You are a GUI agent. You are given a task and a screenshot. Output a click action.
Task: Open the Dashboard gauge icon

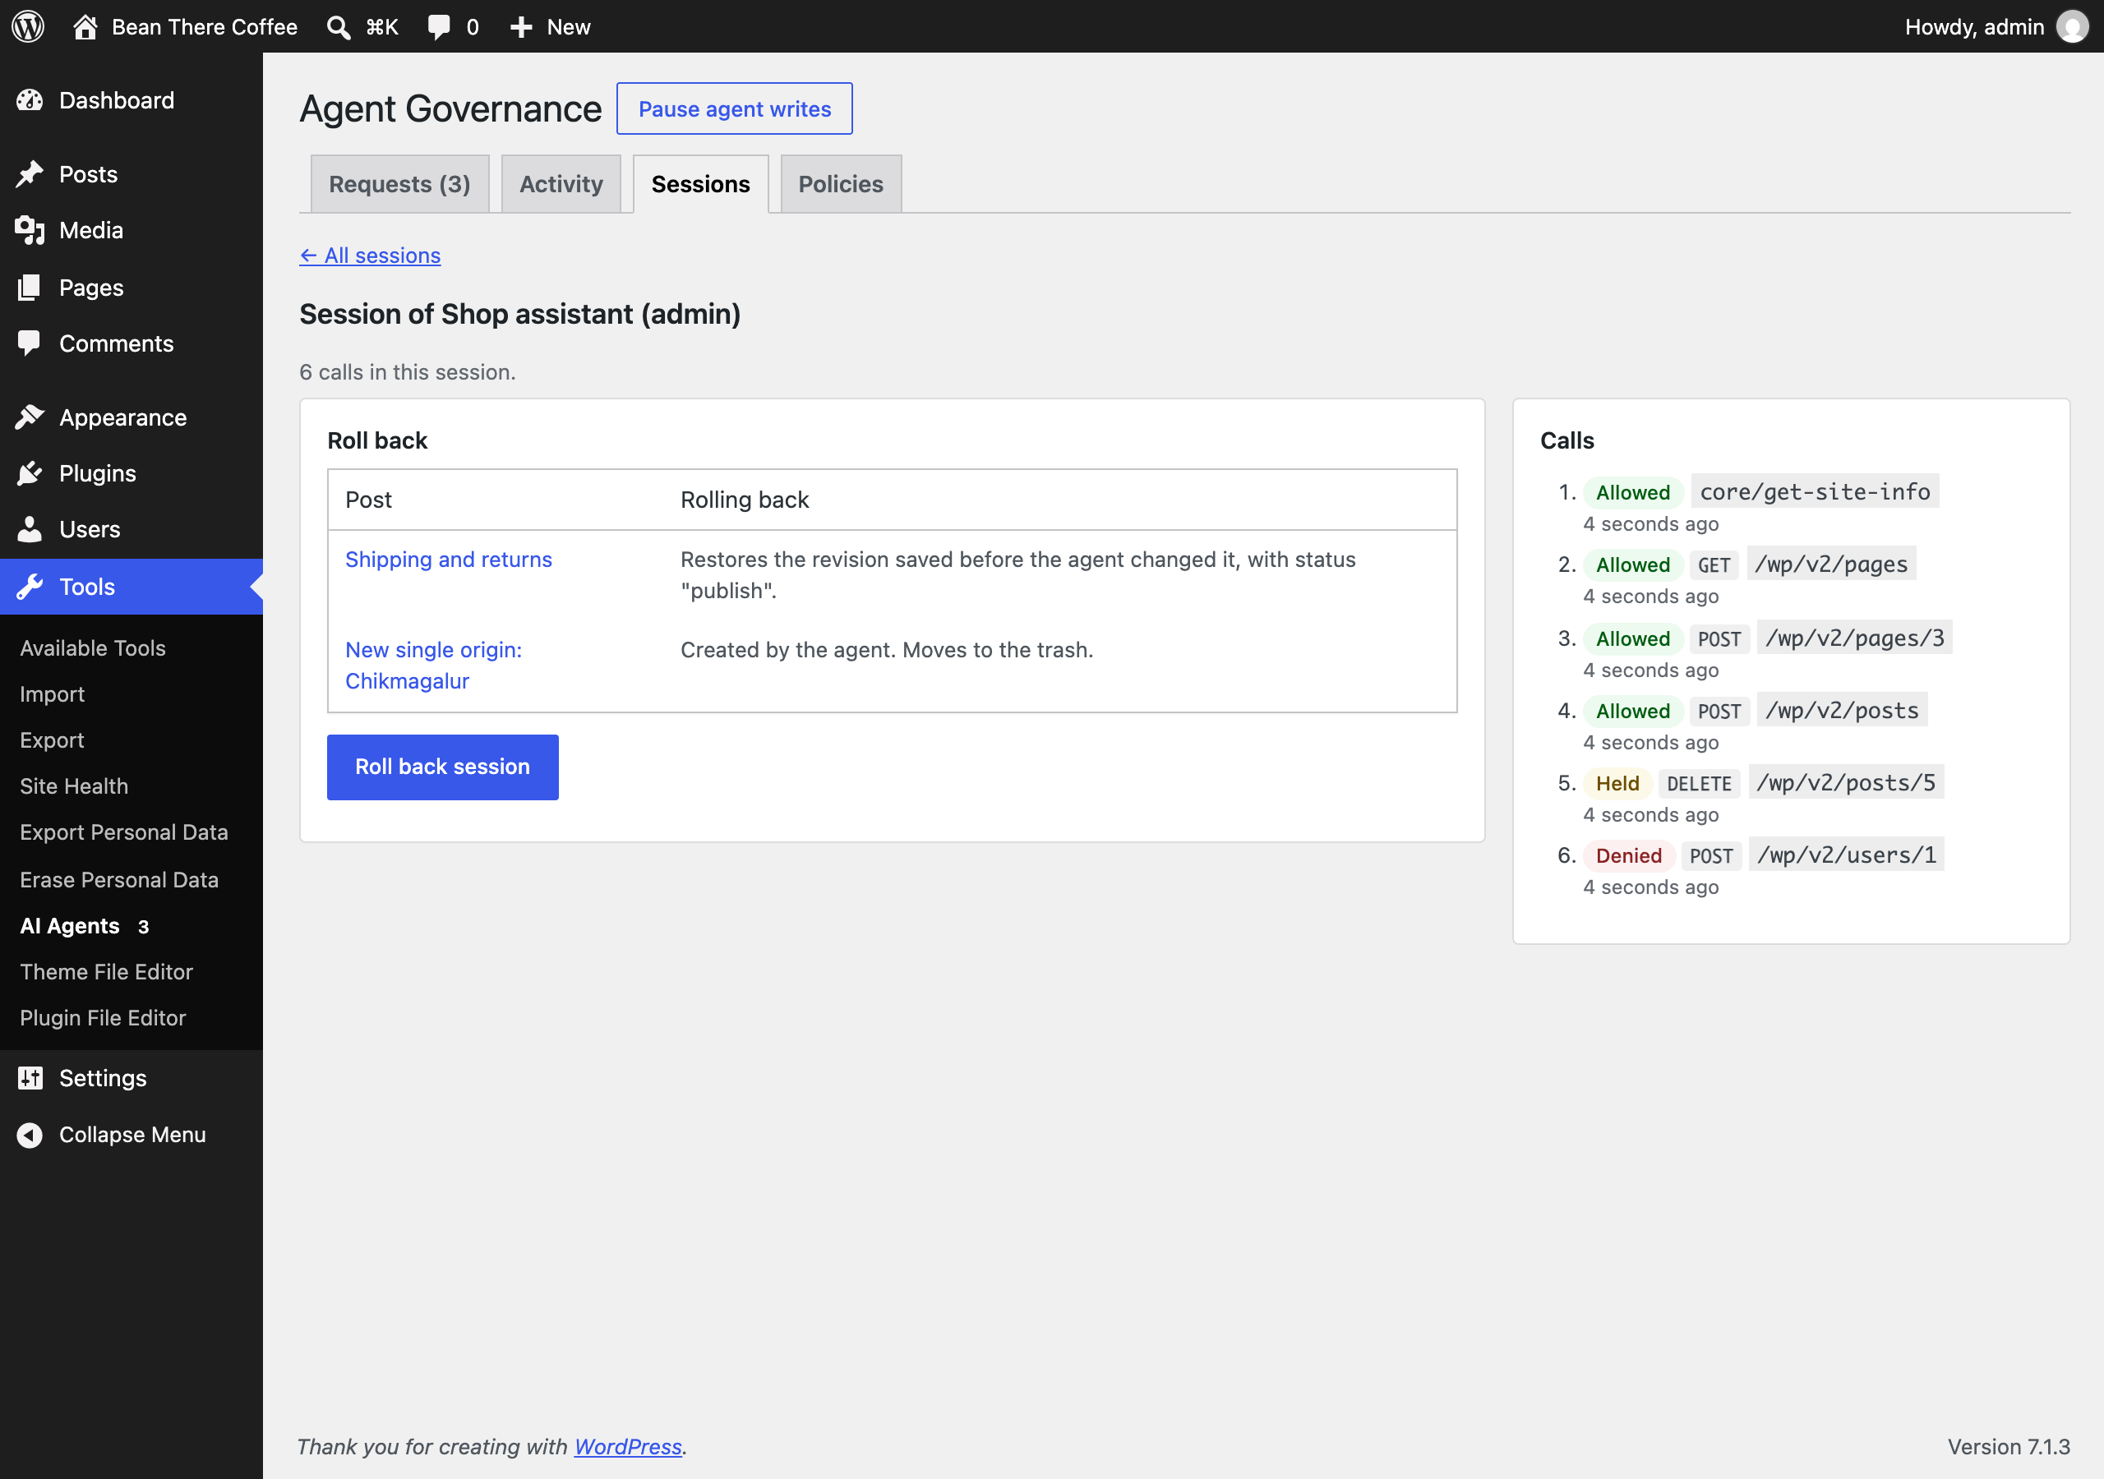[x=30, y=100]
